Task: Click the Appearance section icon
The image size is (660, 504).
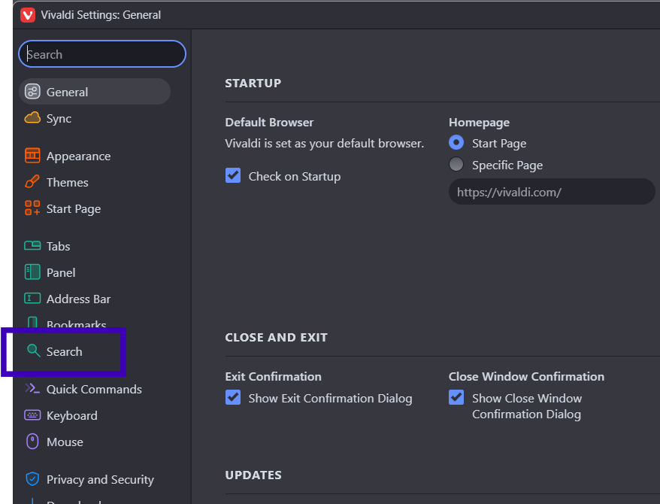Action: coord(32,156)
